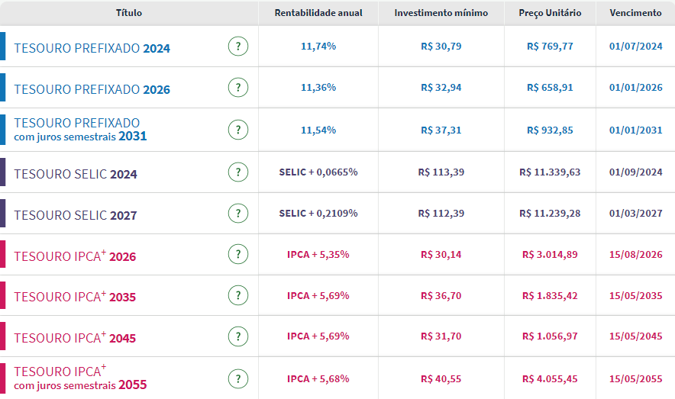Viewport: 675px width, 399px height.
Task: Select the Tesouro Selic 2027 title
Action: click(x=75, y=215)
